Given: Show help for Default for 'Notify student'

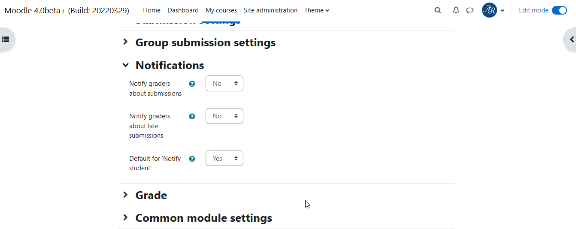Looking at the screenshot, I should (192, 159).
